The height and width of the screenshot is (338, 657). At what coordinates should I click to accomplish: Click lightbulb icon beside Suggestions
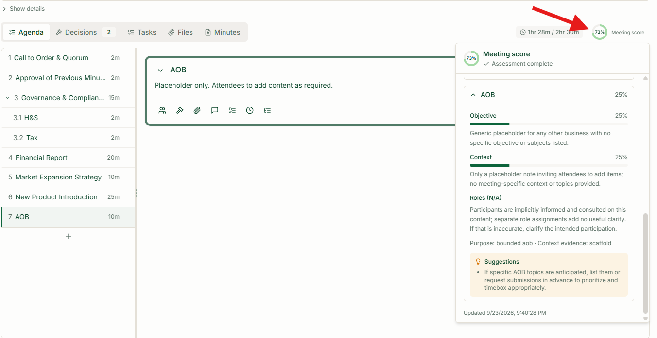[478, 262]
